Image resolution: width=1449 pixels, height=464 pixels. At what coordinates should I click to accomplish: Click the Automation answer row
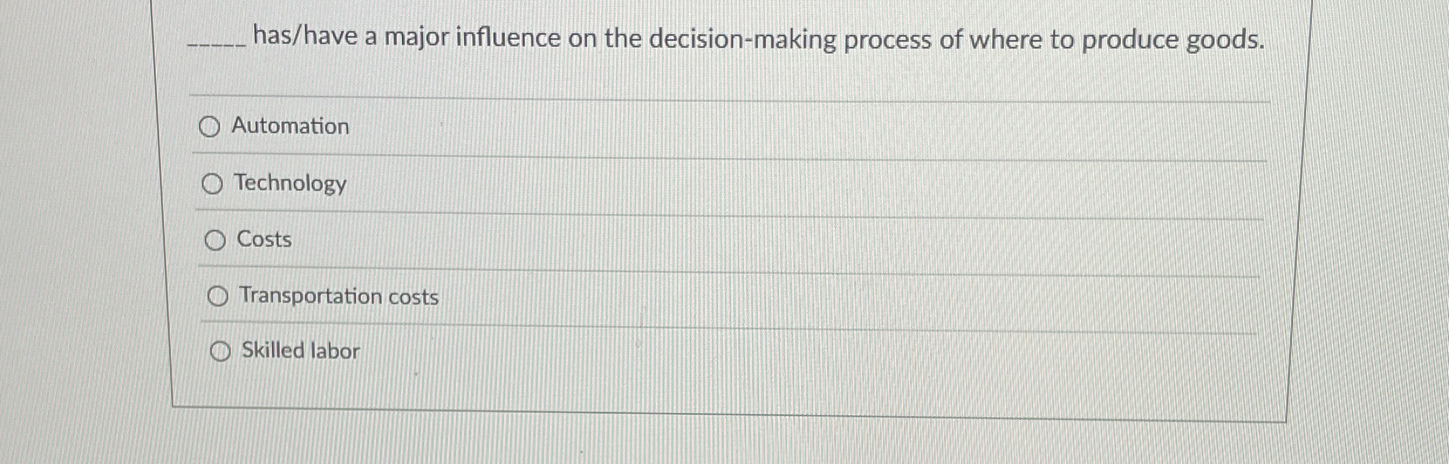[x=644, y=126]
